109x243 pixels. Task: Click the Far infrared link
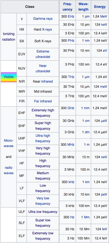tap(43, 101)
